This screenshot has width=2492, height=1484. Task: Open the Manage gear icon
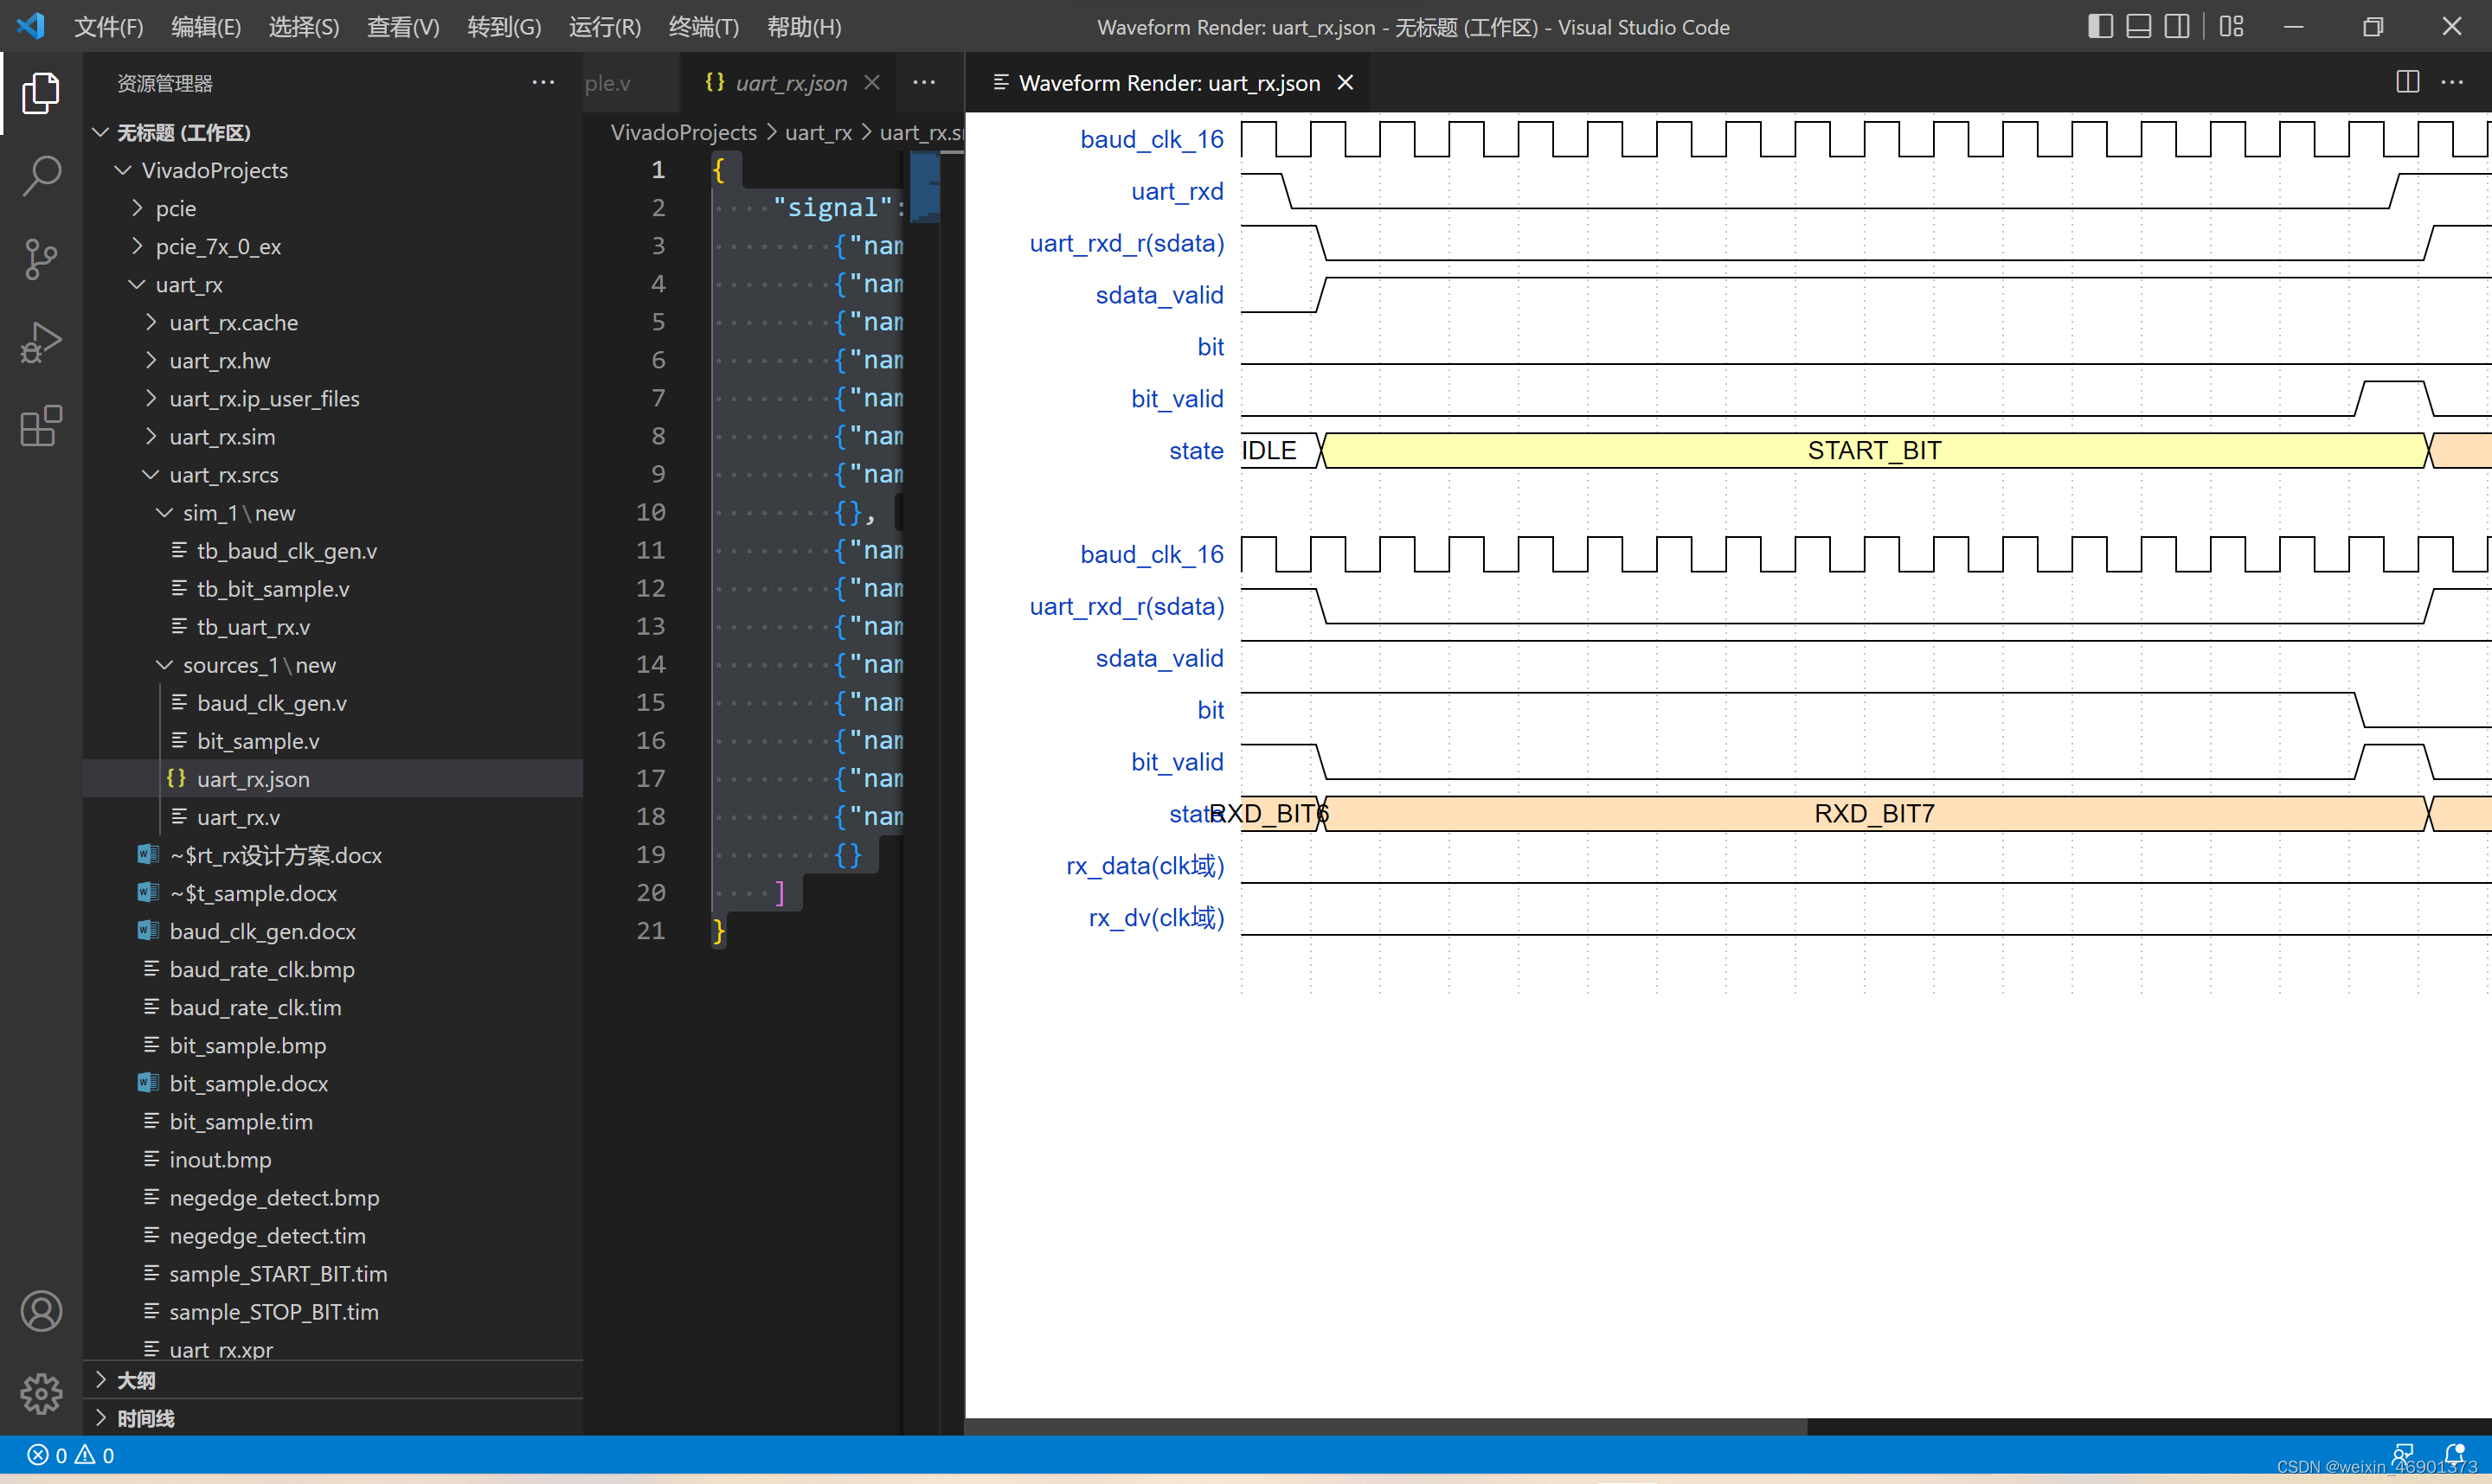(x=41, y=1393)
